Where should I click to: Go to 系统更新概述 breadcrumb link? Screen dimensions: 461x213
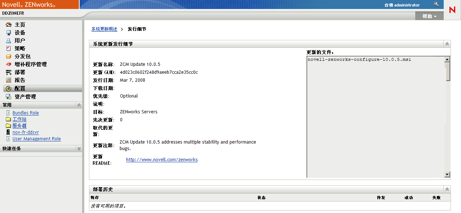[x=104, y=29]
